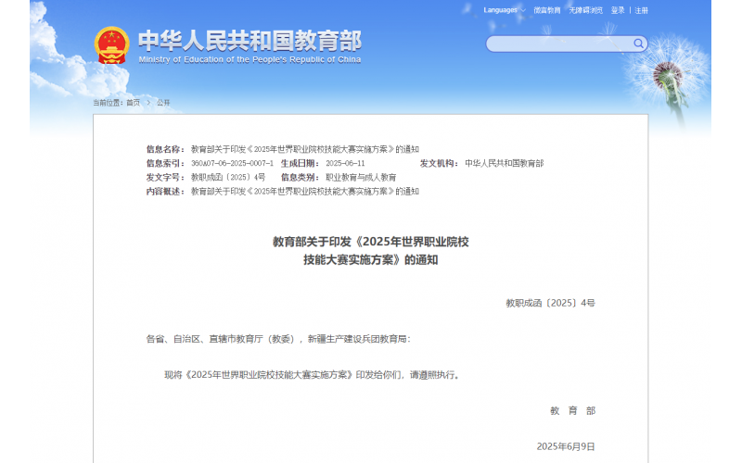This screenshot has width=742, height=463.
Task: Click the 中华人民共和国教育部 site title
Action: coord(249,41)
